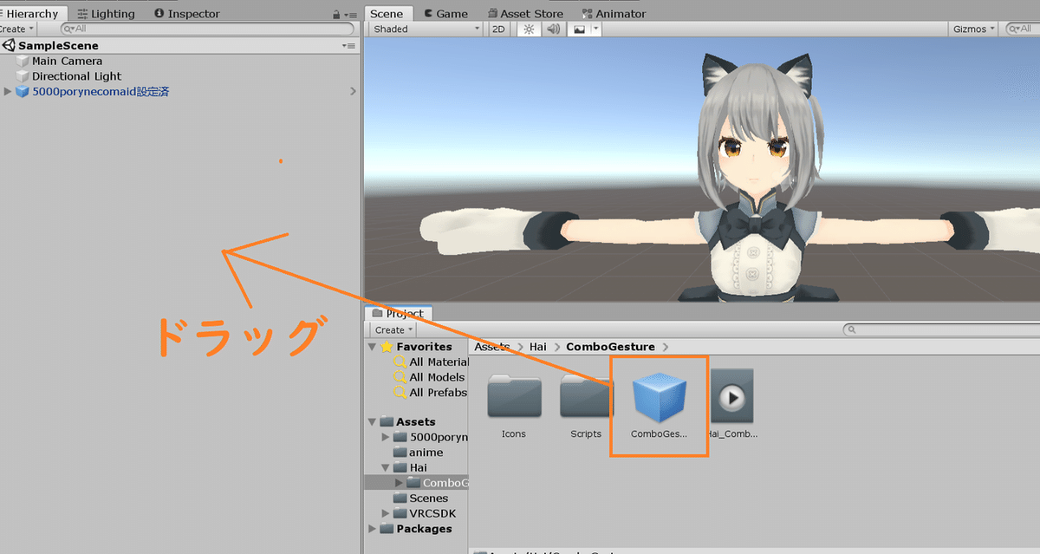Image resolution: width=1040 pixels, height=554 pixels.
Task: Select the 5000porynecomaid設定済 prefab
Action: 100,92
